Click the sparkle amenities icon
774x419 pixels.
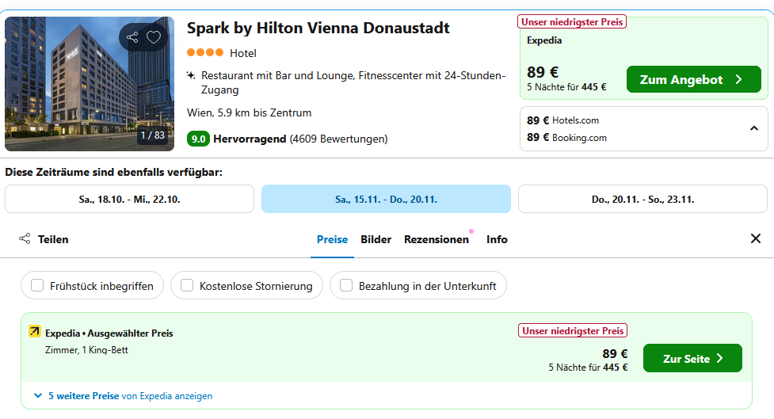(191, 76)
